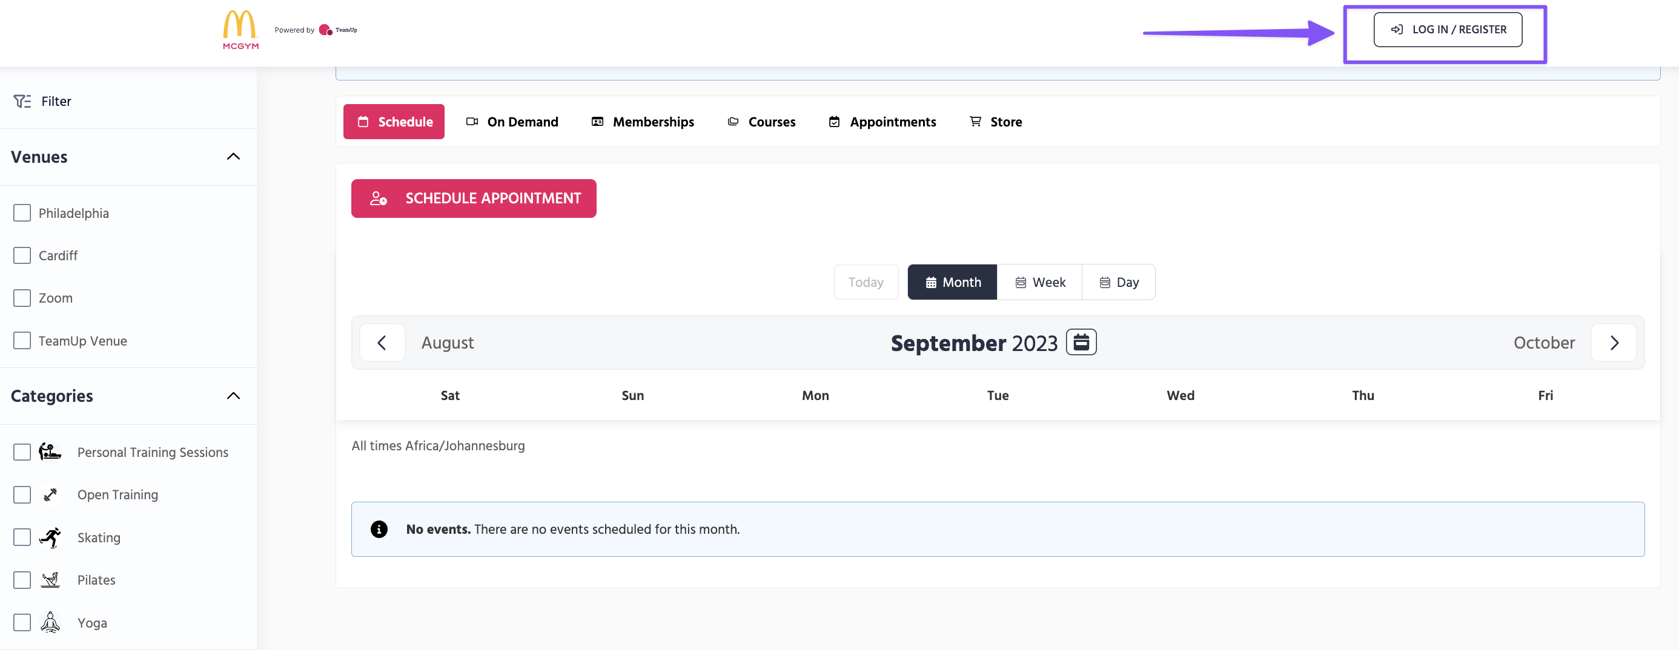Click Log In / Register button
This screenshot has height=650, width=1679.
tap(1448, 30)
